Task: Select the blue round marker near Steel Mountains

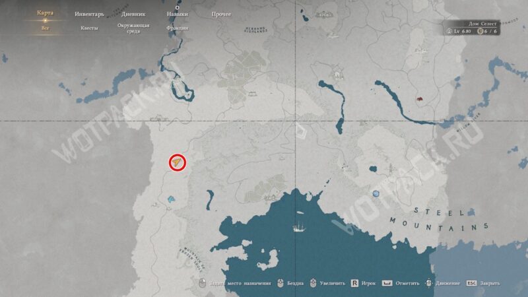Action: coord(376,193)
